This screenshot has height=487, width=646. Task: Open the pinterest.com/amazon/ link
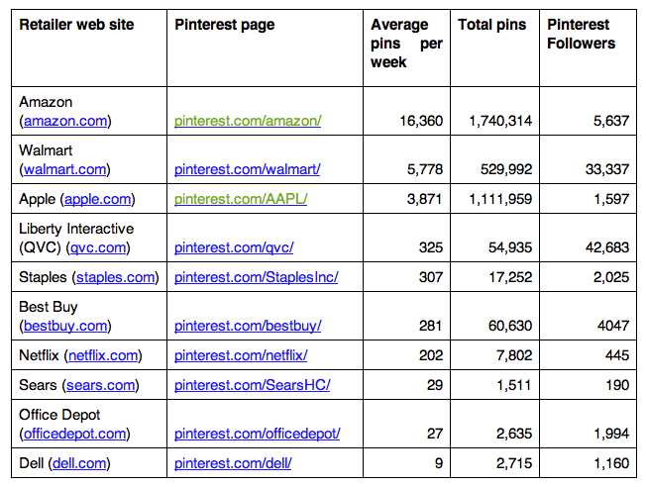(248, 121)
